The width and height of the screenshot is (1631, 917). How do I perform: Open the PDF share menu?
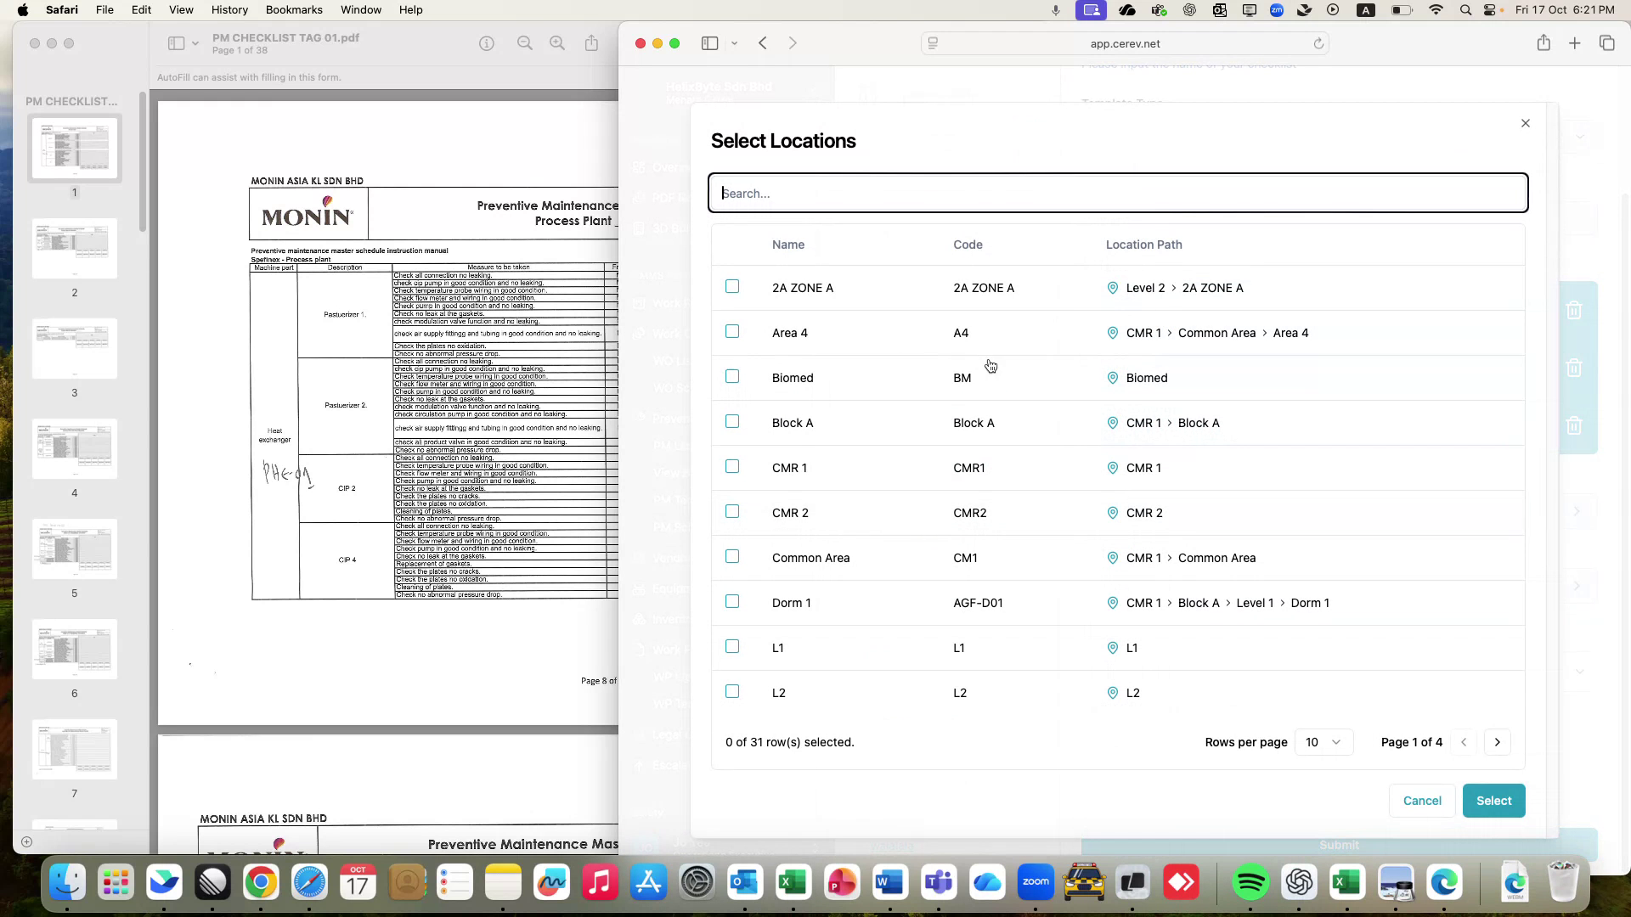[x=592, y=42]
